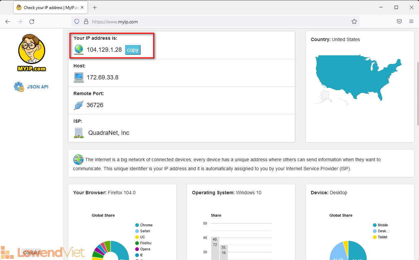Viewport: 419px width, 260px height.
Task: Click the MYIP.com mascot logo
Action: click(31, 53)
